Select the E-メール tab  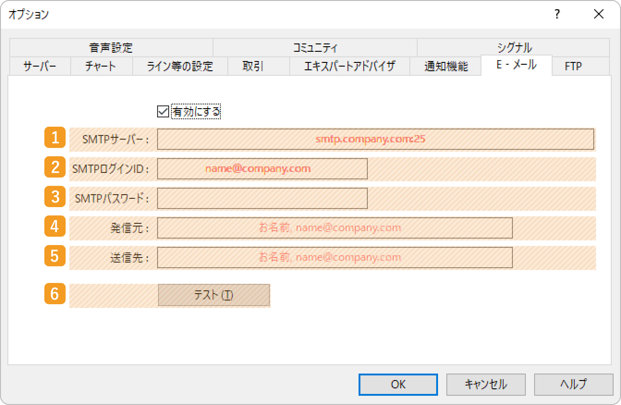517,65
